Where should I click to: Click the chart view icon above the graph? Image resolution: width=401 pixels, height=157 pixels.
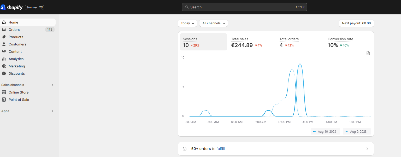pyautogui.click(x=368, y=53)
